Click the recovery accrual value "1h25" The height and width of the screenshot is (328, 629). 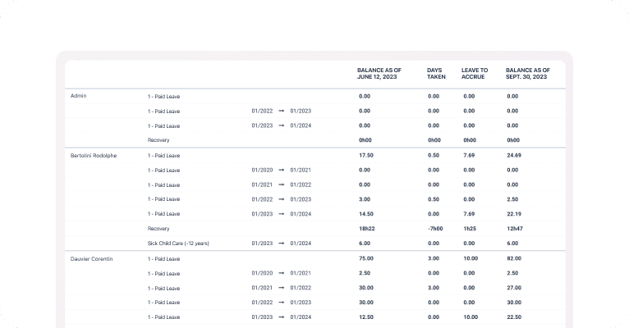click(470, 229)
